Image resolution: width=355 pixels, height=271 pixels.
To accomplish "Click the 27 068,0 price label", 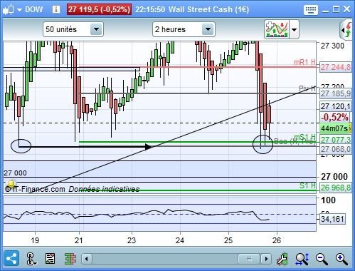I will [x=335, y=149].
